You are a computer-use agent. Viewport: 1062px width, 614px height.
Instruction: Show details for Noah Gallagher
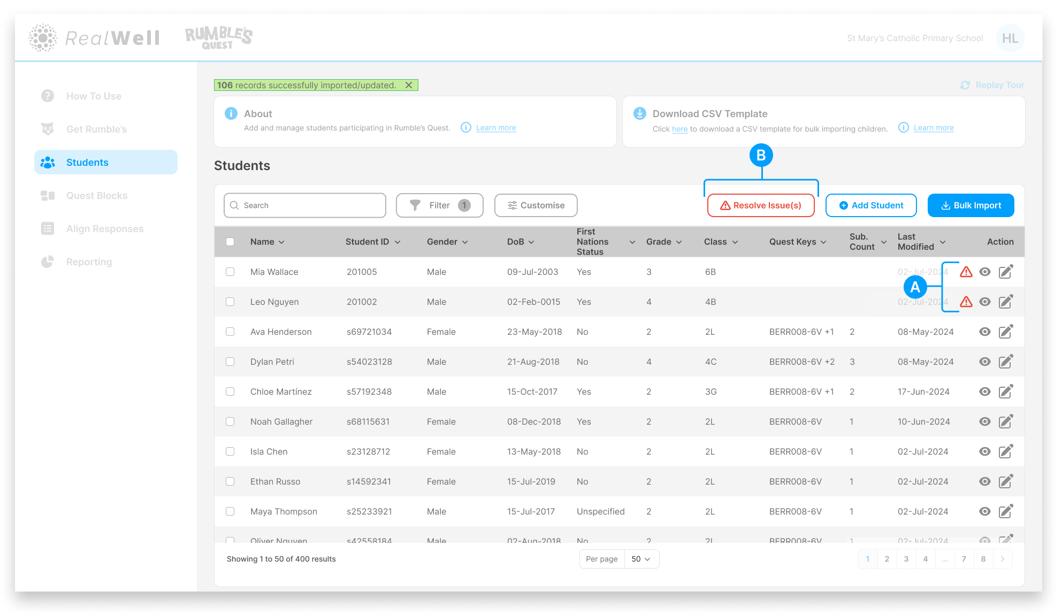(x=985, y=421)
